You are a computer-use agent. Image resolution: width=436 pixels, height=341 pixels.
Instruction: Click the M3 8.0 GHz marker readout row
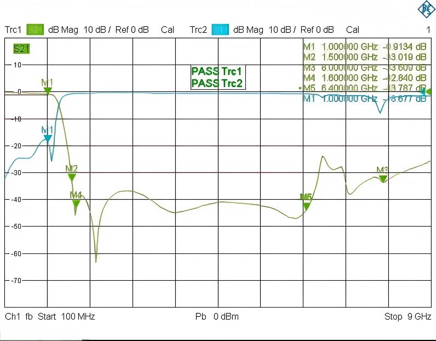(364, 68)
